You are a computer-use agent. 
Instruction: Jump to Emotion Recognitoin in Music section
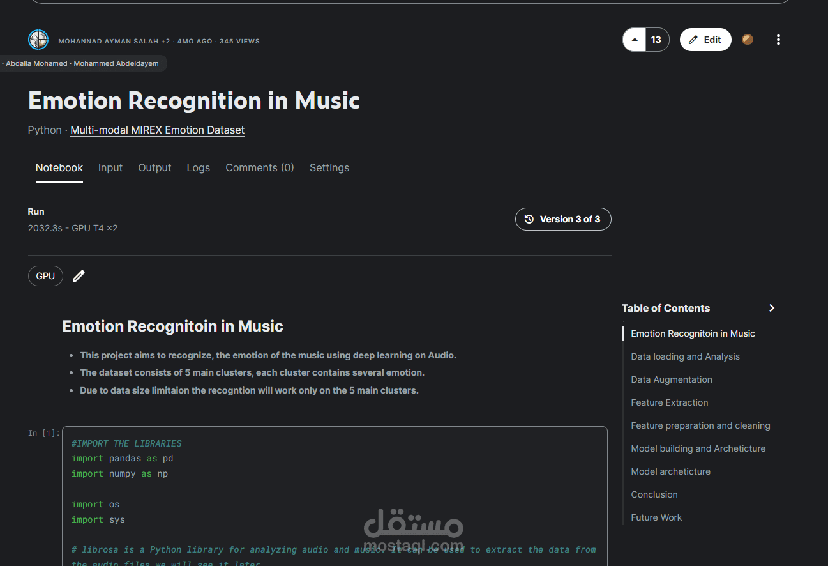point(693,333)
